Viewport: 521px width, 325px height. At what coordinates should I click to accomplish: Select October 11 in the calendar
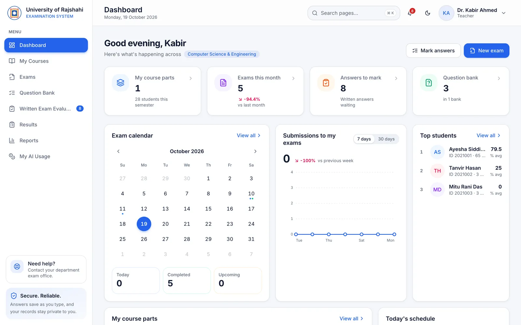122,209
